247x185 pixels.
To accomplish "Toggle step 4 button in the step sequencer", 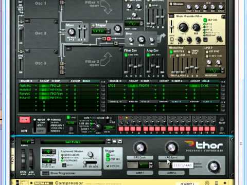I will tap(138, 129).
